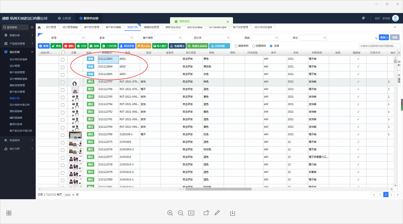This screenshot has width=403, height=224.
Task: Click the red 删除 (delete) button
Action: (x=69, y=46)
